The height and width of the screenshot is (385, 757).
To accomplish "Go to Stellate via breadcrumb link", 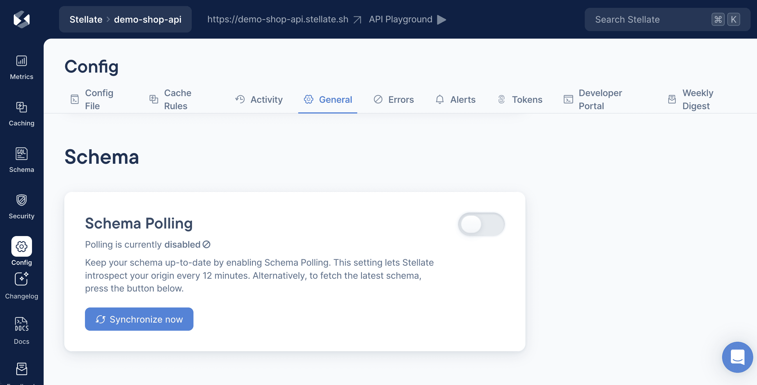I will [86, 19].
